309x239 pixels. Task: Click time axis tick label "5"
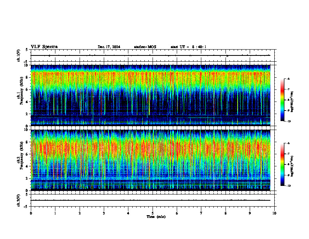click(153, 213)
